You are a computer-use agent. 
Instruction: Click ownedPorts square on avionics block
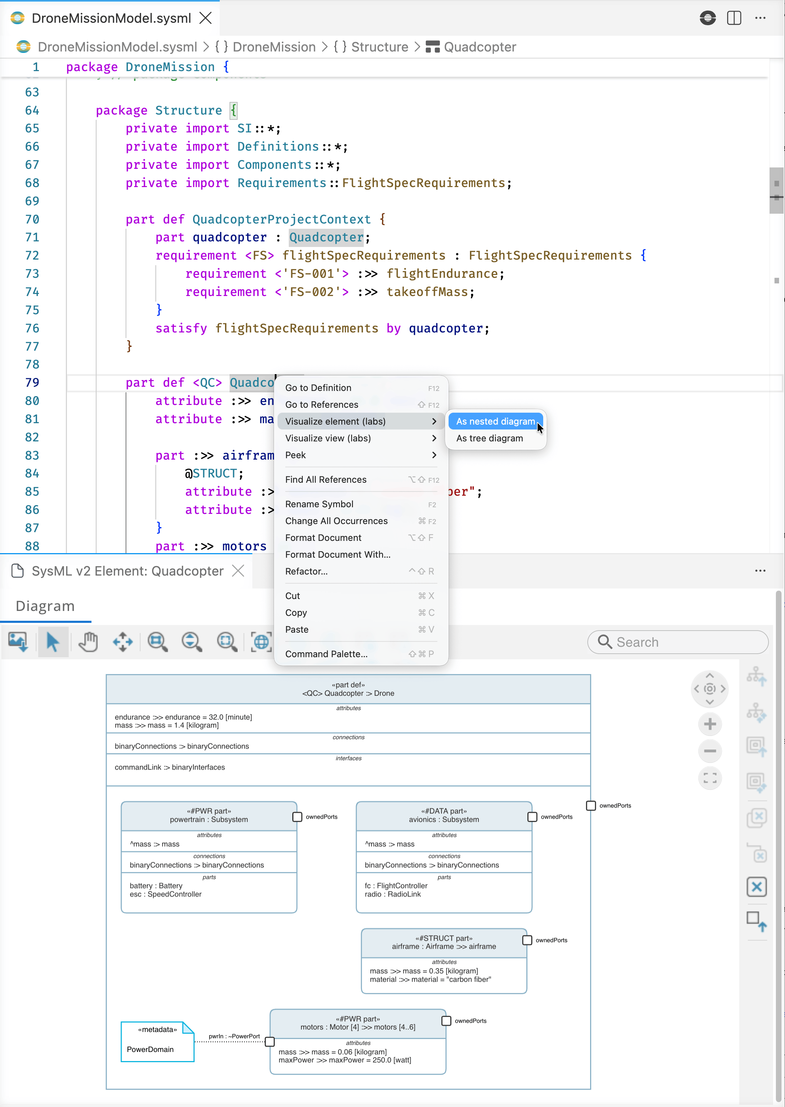[x=532, y=817]
